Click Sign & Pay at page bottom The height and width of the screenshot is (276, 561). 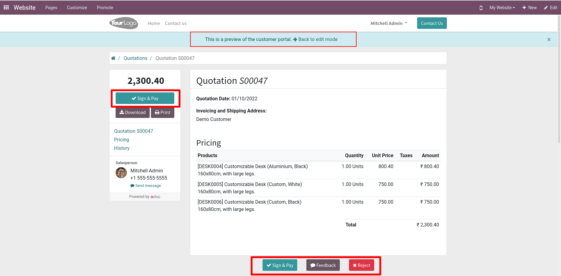point(280,265)
